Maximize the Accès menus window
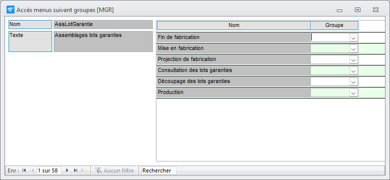Image resolution: width=390 pixels, height=180 pixels. (x=357, y=10)
